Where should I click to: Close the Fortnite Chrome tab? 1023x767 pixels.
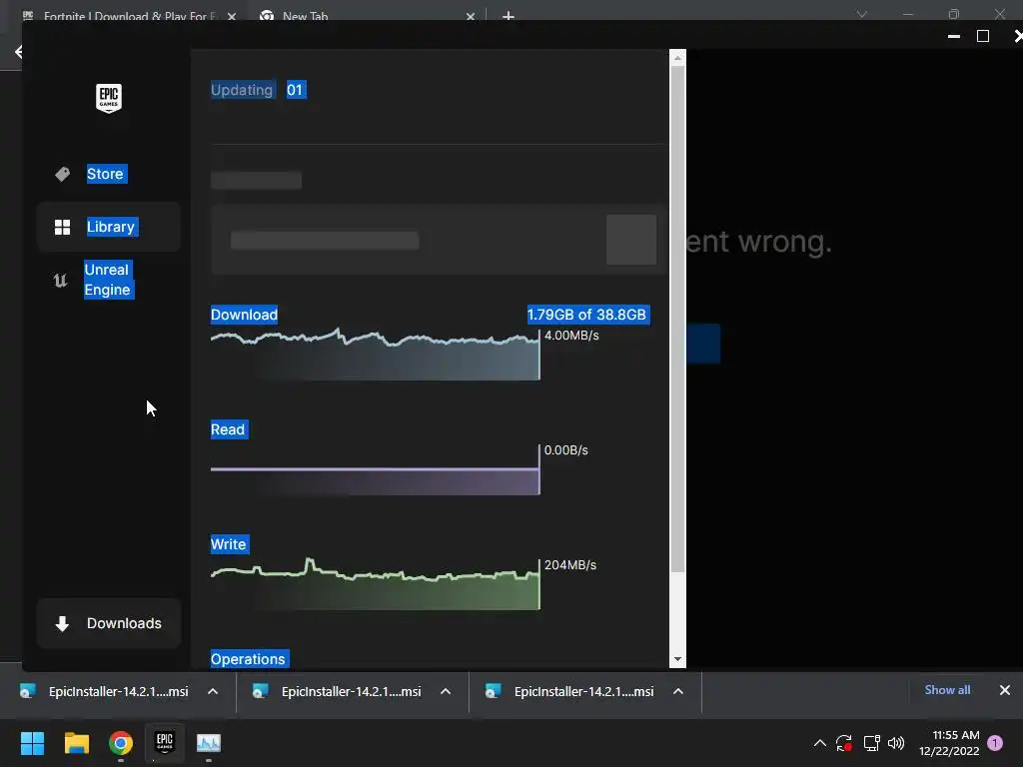coord(232,16)
